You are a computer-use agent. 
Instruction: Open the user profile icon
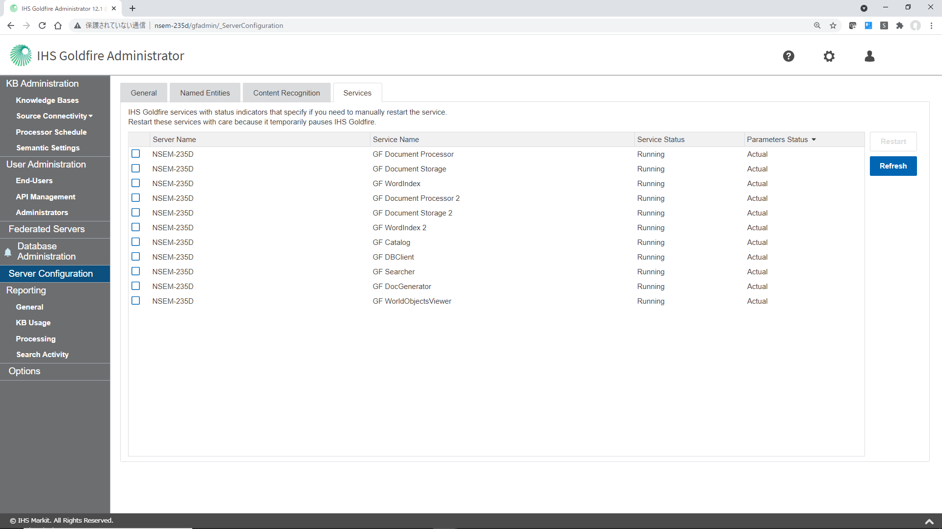[869, 56]
